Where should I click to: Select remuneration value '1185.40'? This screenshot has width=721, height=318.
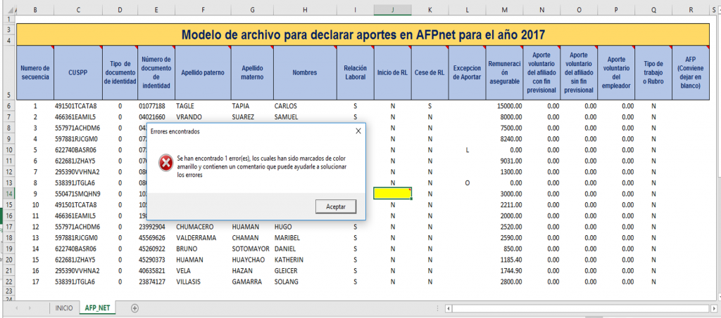tap(504, 260)
